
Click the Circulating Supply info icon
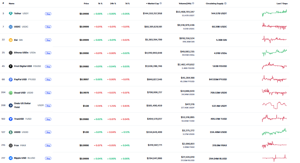click(225, 3)
